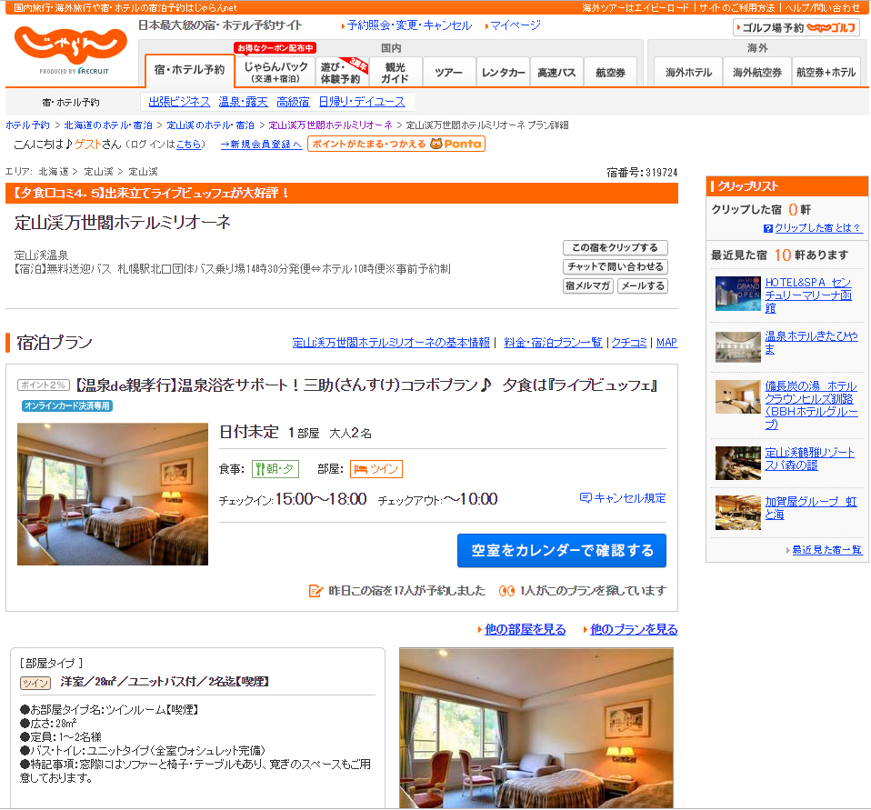871x810 pixels.
Task: Open 温泉ホテルきたひやま link
Action: [x=811, y=342]
